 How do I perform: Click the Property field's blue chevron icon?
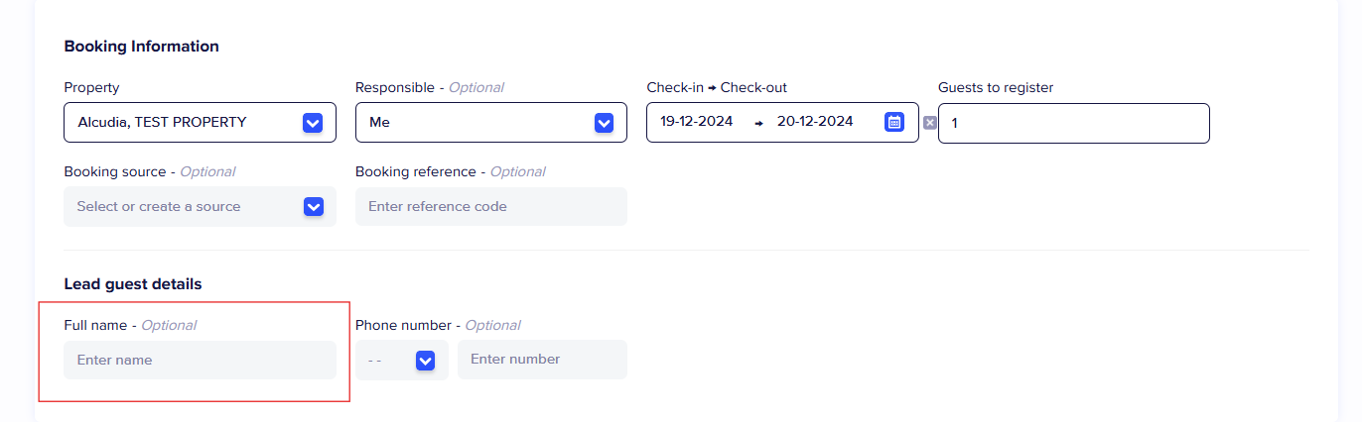[312, 123]
